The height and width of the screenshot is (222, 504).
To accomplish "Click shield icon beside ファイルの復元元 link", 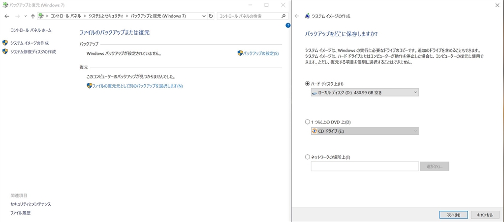I will tap(90, 86).
